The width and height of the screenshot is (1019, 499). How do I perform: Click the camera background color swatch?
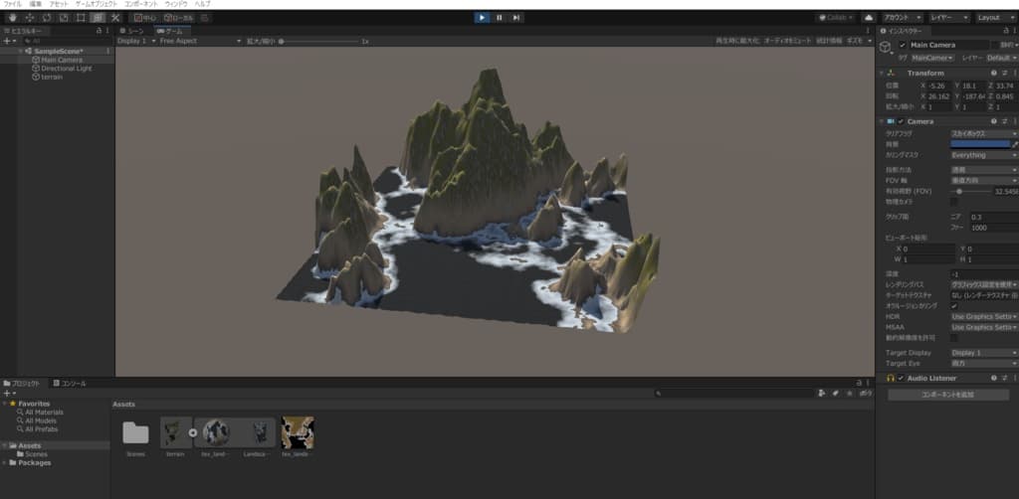[979, 144]
